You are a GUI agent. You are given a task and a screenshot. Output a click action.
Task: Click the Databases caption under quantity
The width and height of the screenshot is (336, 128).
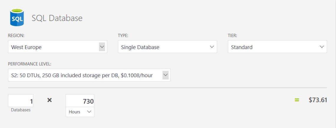click(21, 110)
